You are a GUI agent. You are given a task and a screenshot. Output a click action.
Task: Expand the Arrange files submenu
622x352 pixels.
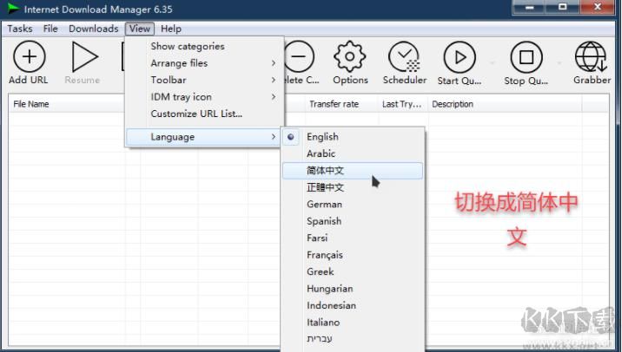pos(179,63)
